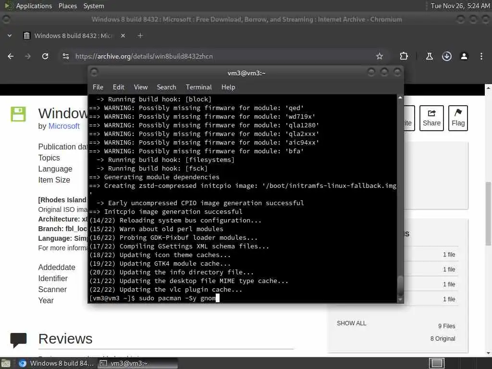Screen dimensions: 492x369
Task: Switch to vm3@vm3 terminal in taskbar
Action: click(137, 363)
